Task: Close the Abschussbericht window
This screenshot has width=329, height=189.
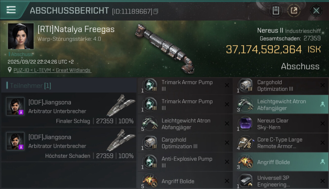Action: [316, 11]
